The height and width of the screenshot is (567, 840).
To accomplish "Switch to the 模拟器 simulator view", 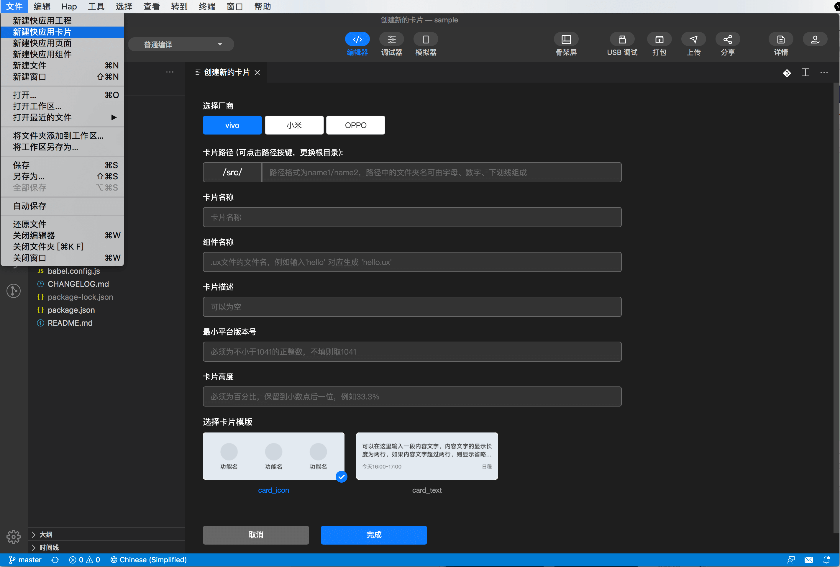I will pos(426,40).
